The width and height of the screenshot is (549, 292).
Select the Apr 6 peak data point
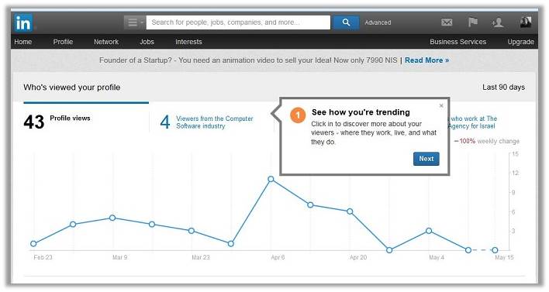coord(271,179)
